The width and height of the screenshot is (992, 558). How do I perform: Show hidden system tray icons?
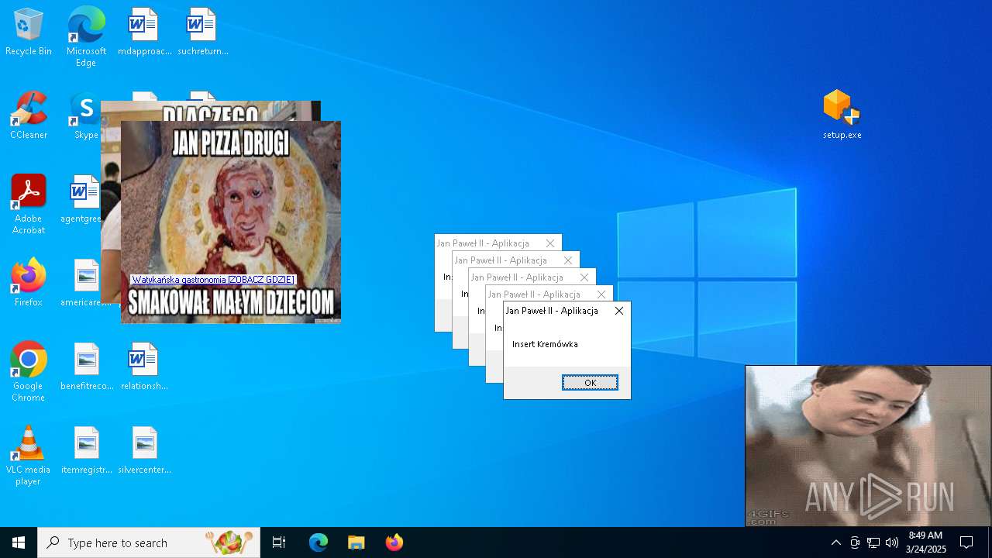pyautogui.click(x=835, y=542)
